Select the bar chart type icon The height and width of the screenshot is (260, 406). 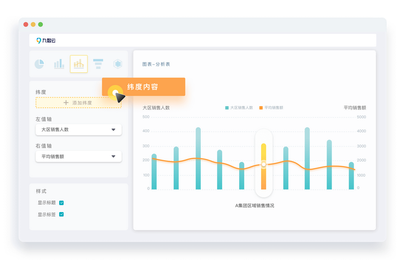59,64
